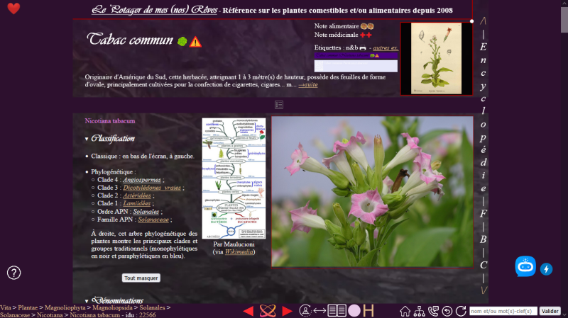Select the purple Tabac commun label preview
The image size is (568, 318).
pyautogui.click(x=356, y=55)
